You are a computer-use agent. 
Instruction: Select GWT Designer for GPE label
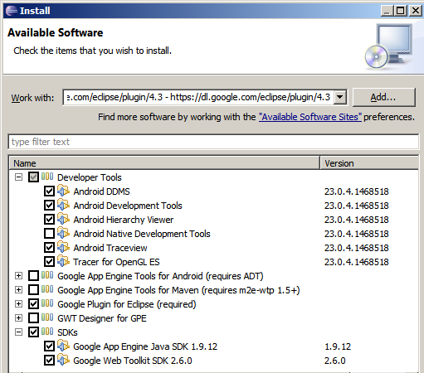tap(102, 318)
